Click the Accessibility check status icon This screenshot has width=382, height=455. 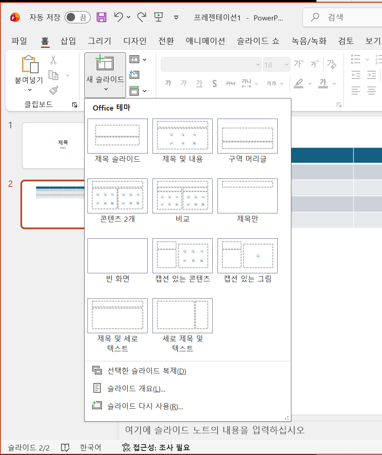click(x=126, y=447)
